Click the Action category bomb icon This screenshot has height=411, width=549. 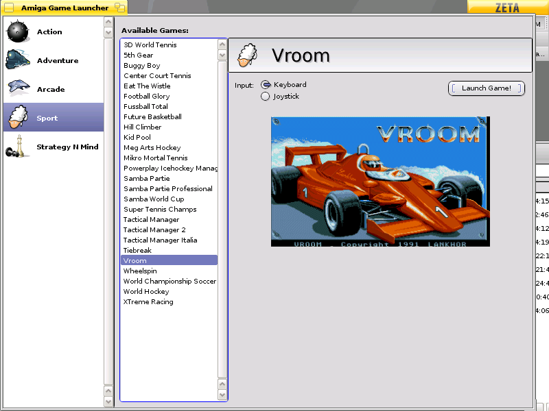point(18,32)
